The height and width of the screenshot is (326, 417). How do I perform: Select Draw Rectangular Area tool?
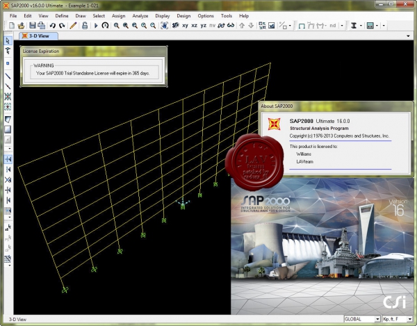8,129
